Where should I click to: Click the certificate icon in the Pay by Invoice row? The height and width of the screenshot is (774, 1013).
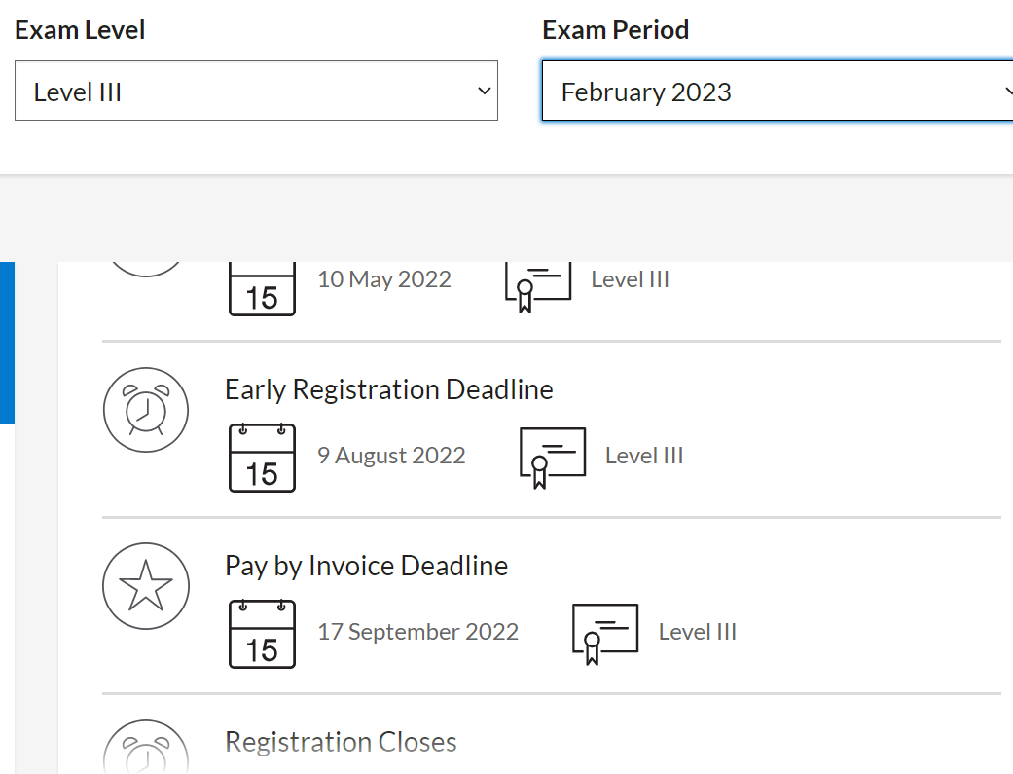click(604, 634)
